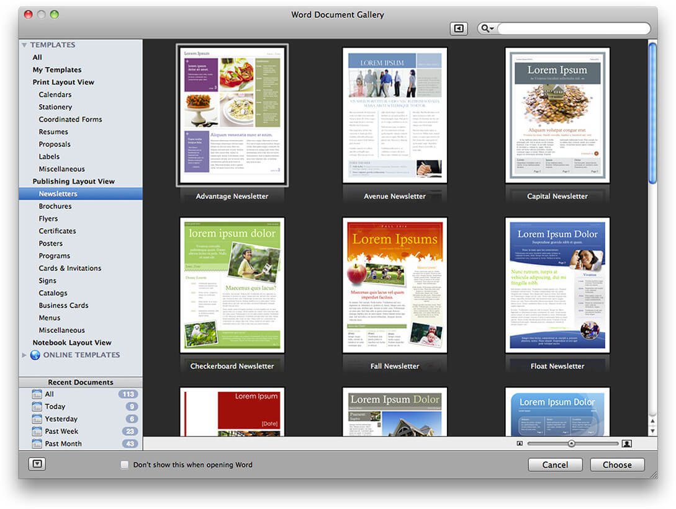Click the Past Week recent documents icon
The height and width of the screenshot is (509, 676).
(36, 431)
